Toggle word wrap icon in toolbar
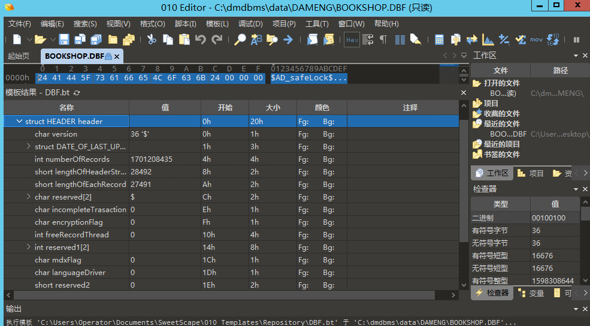The width and height of the screenshot is (590, 326). coord(368,39)
